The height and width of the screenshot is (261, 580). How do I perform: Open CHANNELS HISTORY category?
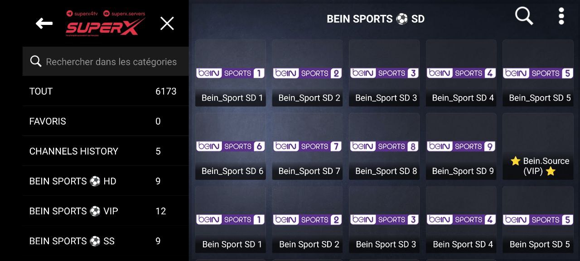[106, 151]
